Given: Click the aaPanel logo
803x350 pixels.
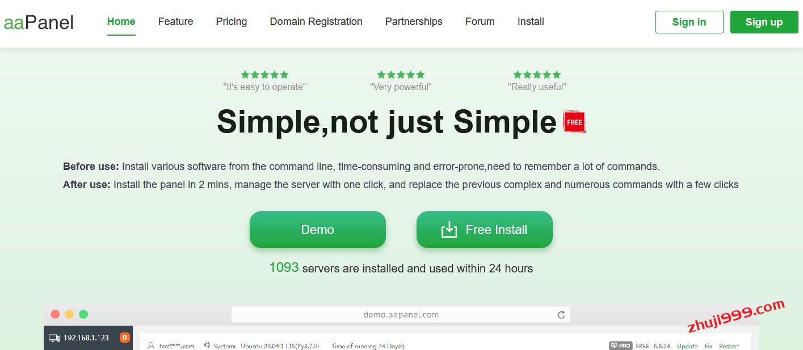Looking at the screenshot, I should pyautogui.click(x=39, y=22).
